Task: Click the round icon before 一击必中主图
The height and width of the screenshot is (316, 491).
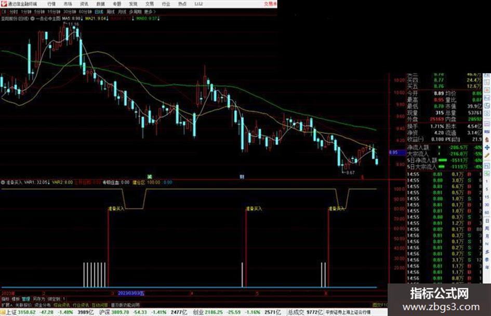Action: tap(33, 19)
